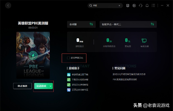Click the wired connection (有线连接) icon
Image resolution: width=173 pixels, height=111 pixels.
(144, 41)
